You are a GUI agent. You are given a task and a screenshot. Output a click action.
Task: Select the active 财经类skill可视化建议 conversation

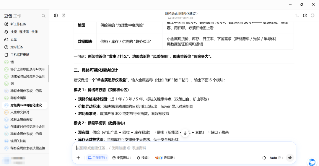coord(25,105)
